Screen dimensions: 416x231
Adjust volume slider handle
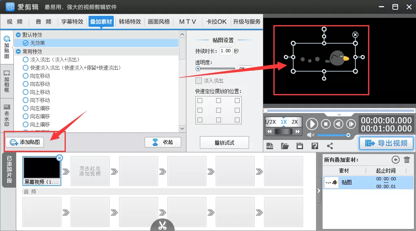point(348,135)
